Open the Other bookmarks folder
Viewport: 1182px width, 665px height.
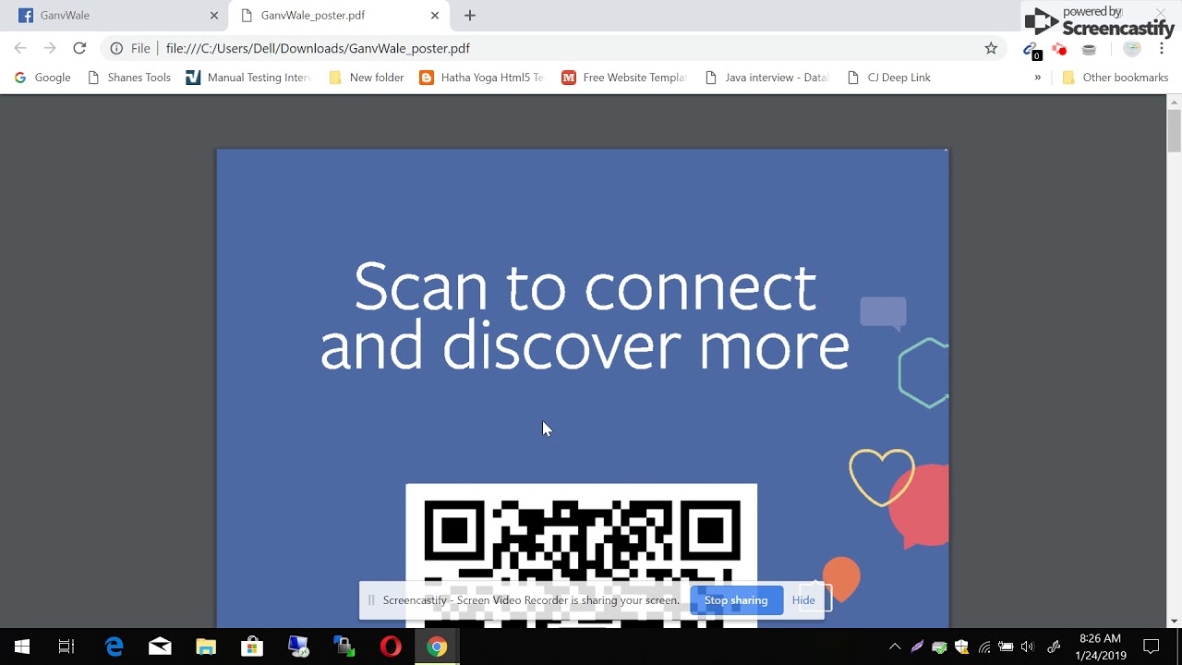point(1116,78)
